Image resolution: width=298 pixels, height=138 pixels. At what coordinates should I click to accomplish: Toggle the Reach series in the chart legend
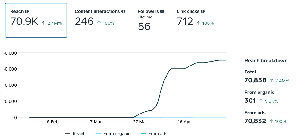coord(75,134)
